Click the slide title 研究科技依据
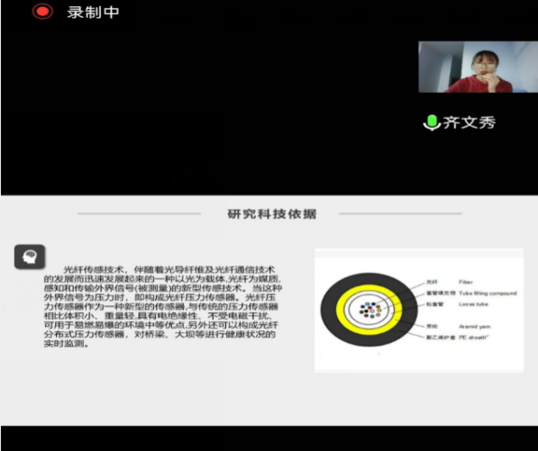This screenshot has height=451, width=538. (272, 214)
